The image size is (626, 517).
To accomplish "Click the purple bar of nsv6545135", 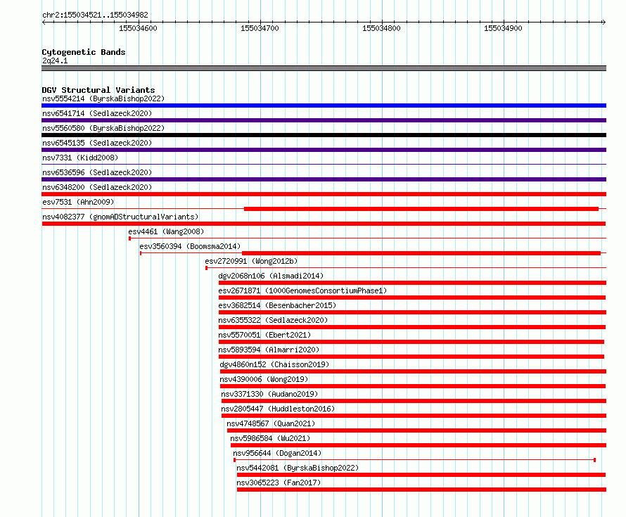I will (x=324, y=150).
